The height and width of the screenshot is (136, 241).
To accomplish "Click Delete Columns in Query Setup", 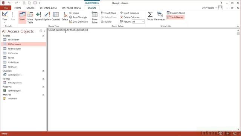I will tap(130, 17).
